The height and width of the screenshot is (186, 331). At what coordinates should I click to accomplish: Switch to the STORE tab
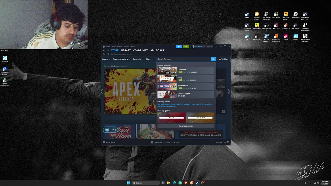point(115,50)
